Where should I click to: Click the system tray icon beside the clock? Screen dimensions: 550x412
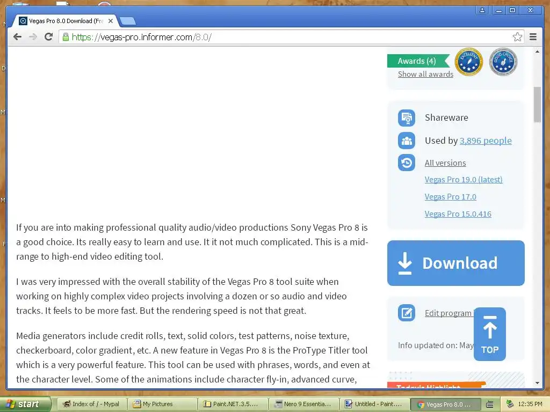[x=510, y=404]
